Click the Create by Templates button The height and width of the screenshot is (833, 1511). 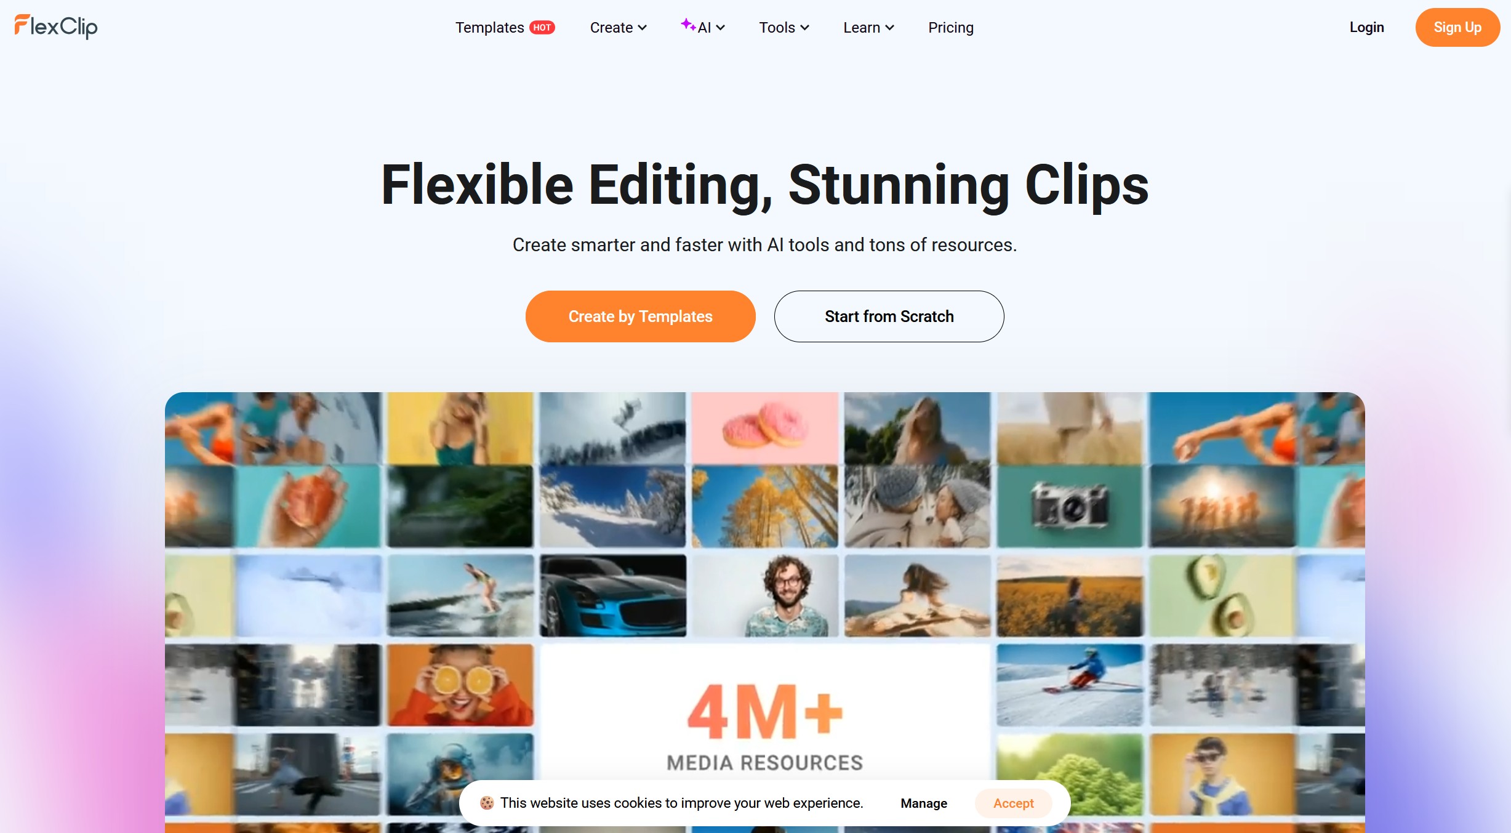coord(641,316)
